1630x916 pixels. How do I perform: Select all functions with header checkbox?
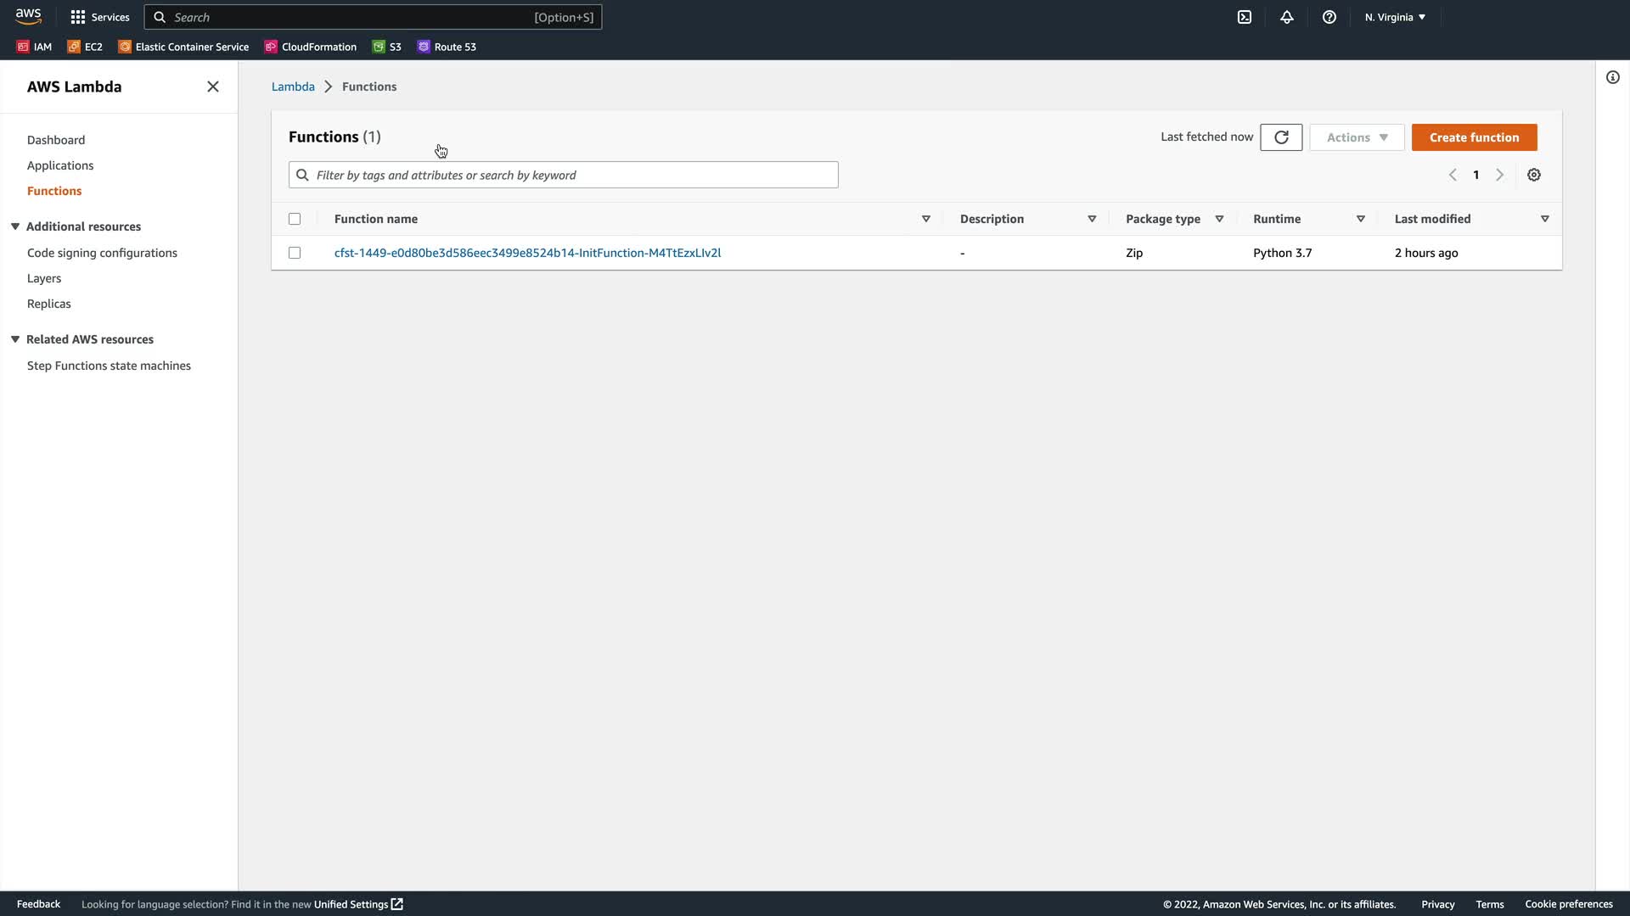coord(295,219)
